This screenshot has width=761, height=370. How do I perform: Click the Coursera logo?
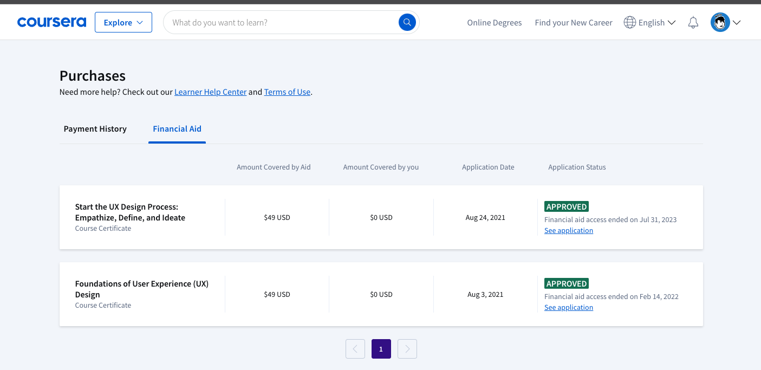pyautogui.click(x=51, y=22)
